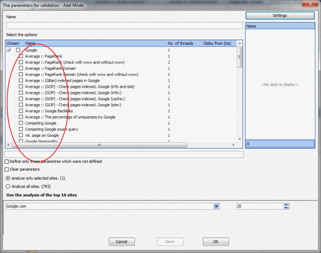
Task: Click the Settings button
Action: (x=280, y=16)
